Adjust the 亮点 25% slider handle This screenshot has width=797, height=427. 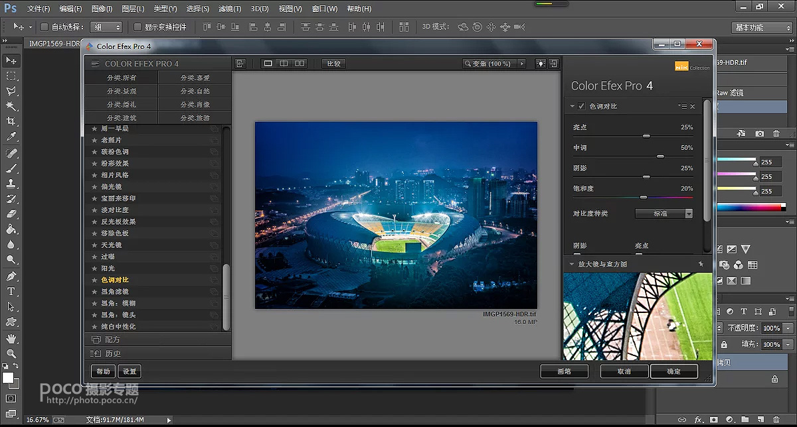pyautogui.click(x=646, y=136)
